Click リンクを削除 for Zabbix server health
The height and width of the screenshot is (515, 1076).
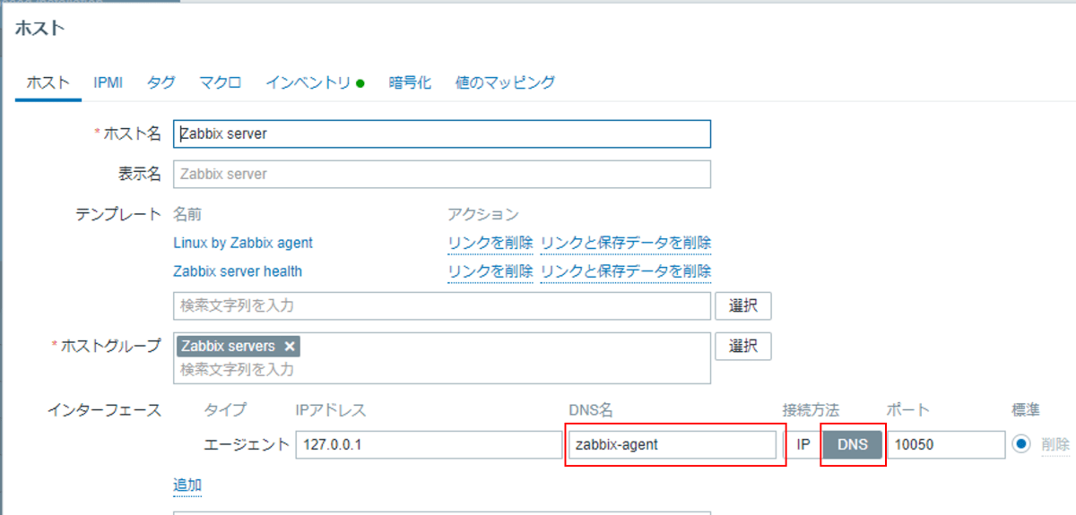[490, 270]
